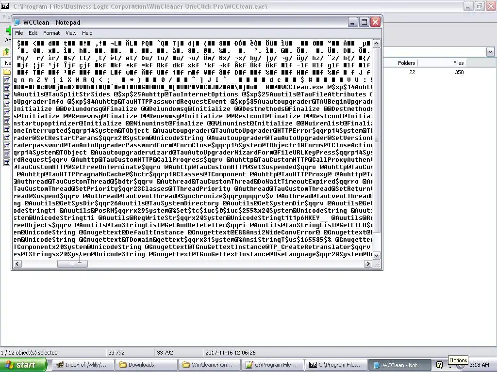Maximize the WCClean Notepad window
This screenshot has width=497, height=372.
tap(364, 22)
